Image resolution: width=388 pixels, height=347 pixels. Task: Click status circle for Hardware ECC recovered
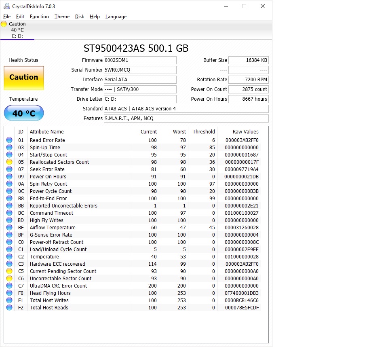[x=9, y=264]
